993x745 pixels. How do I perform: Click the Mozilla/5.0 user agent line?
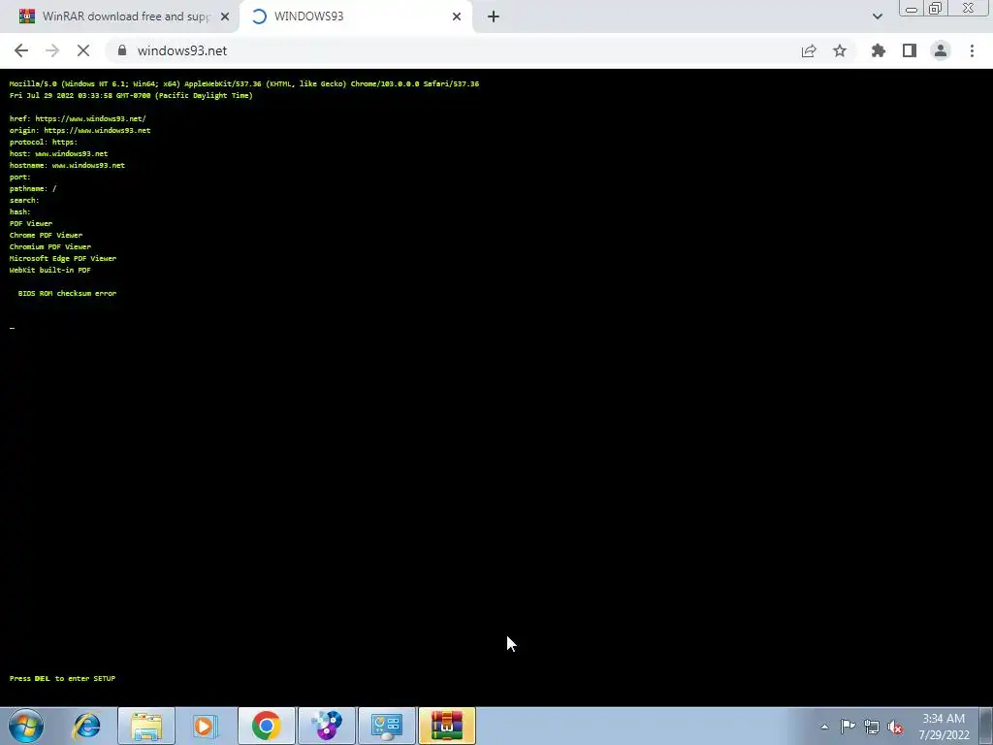tap(243, 83)
